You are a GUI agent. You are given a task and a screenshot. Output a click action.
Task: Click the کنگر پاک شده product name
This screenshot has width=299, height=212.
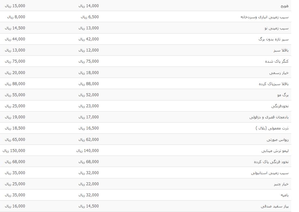[277, 61]
